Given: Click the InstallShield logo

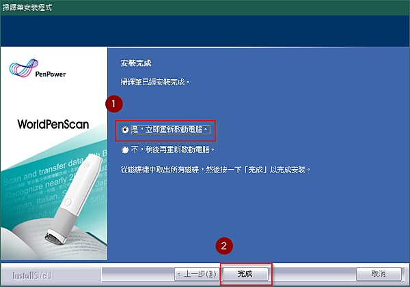Looking at the screenshot, I should point(32,275).
